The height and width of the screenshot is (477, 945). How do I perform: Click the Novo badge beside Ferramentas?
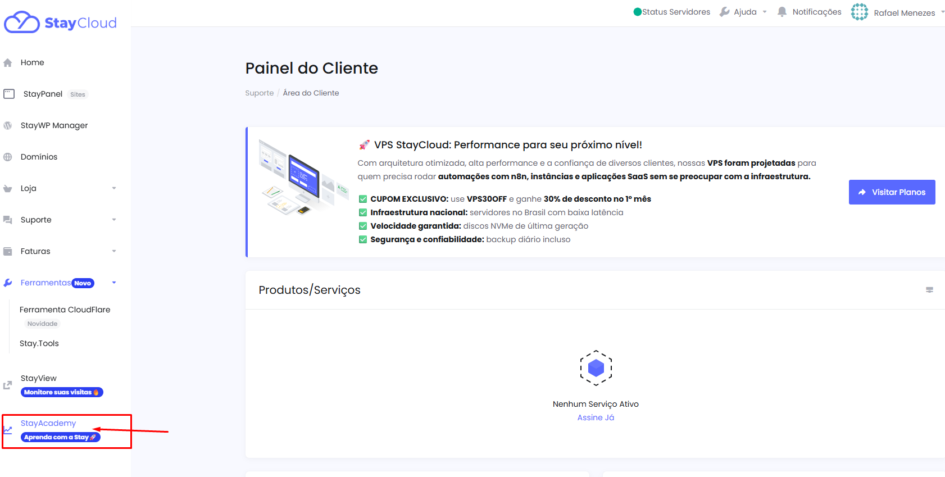coord(83,283)
